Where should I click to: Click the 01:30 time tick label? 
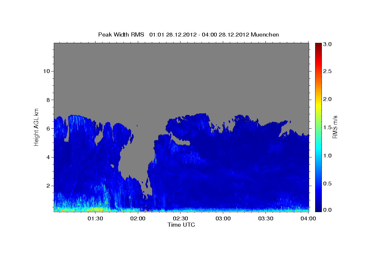click(x=95, y=219)
